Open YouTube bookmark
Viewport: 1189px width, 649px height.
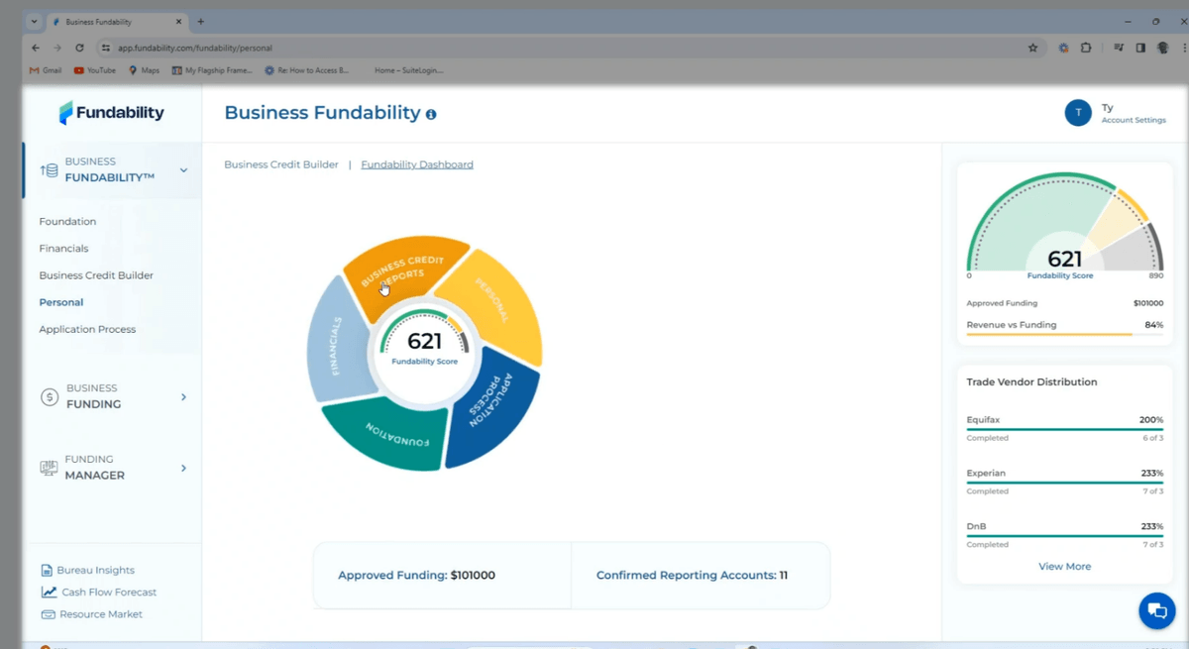94,70
